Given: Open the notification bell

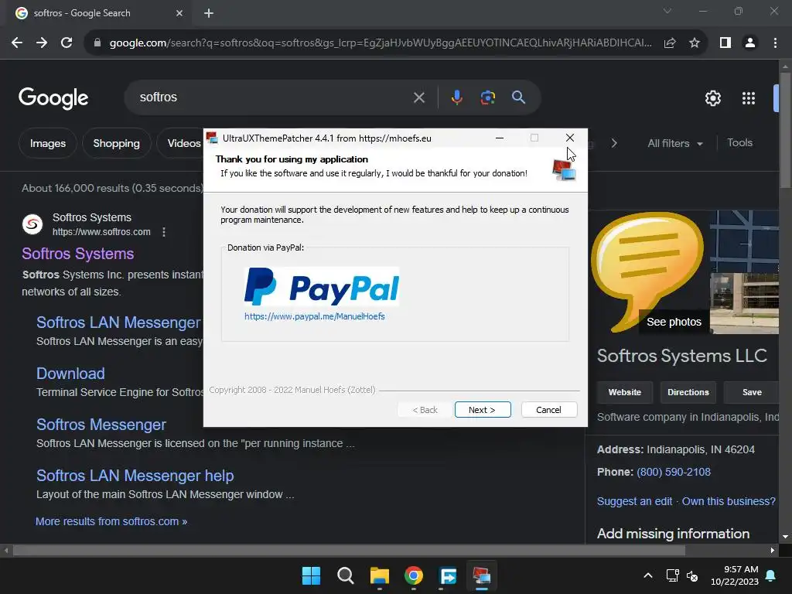Looking at the screenshot, I should 771,575.
